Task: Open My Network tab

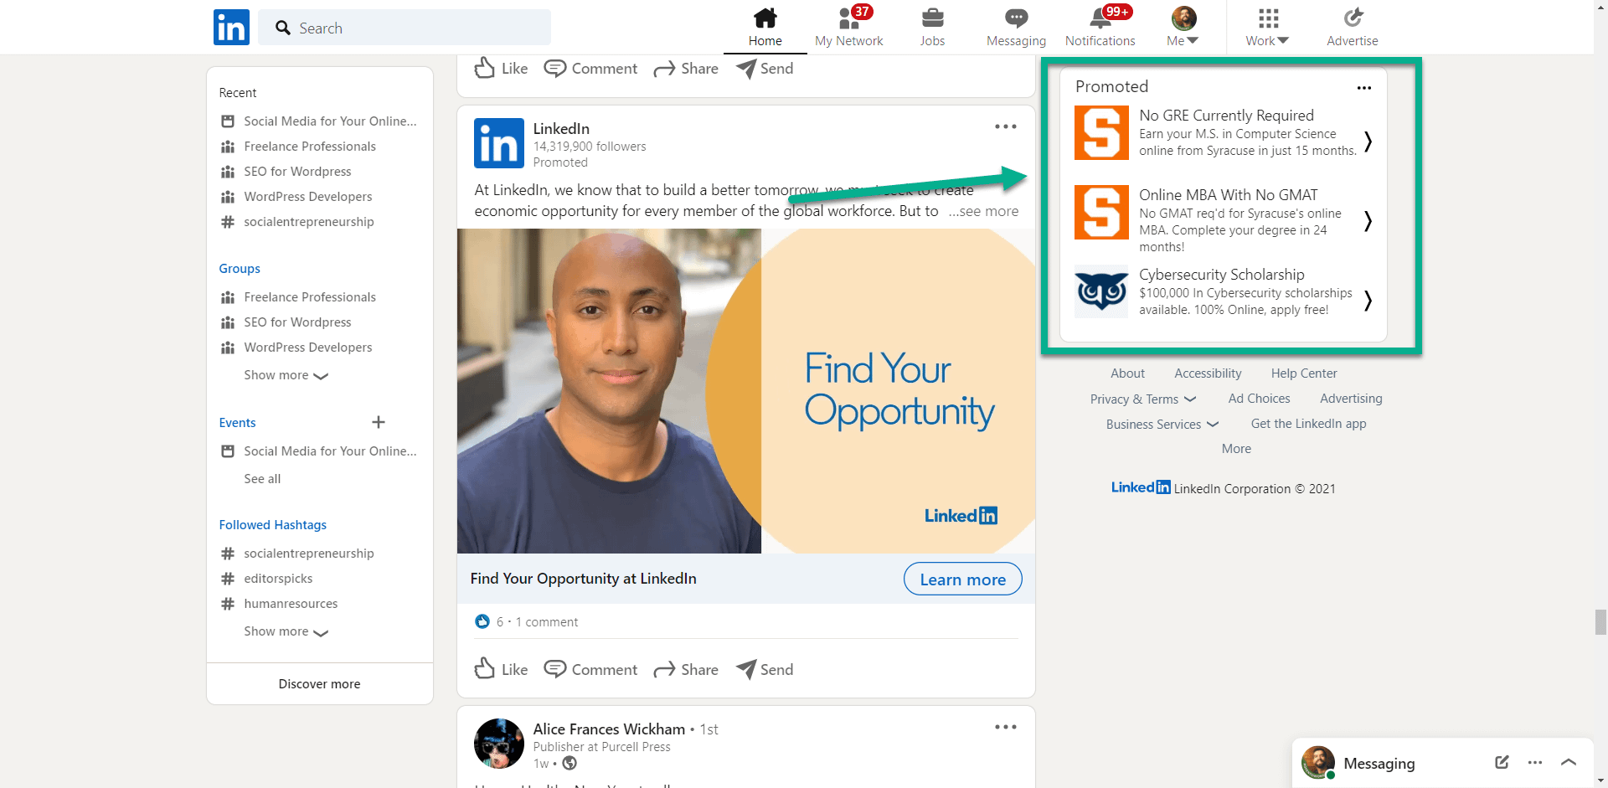Action: click(848, 28)
